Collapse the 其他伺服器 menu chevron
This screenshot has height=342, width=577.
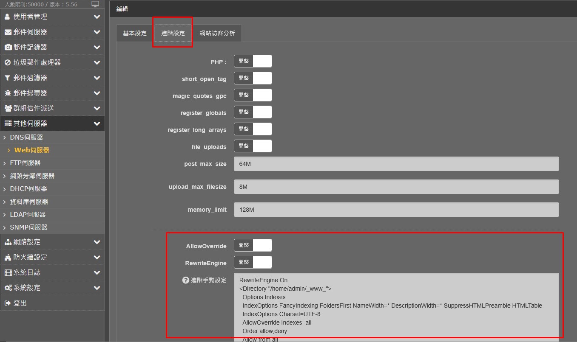97,123
